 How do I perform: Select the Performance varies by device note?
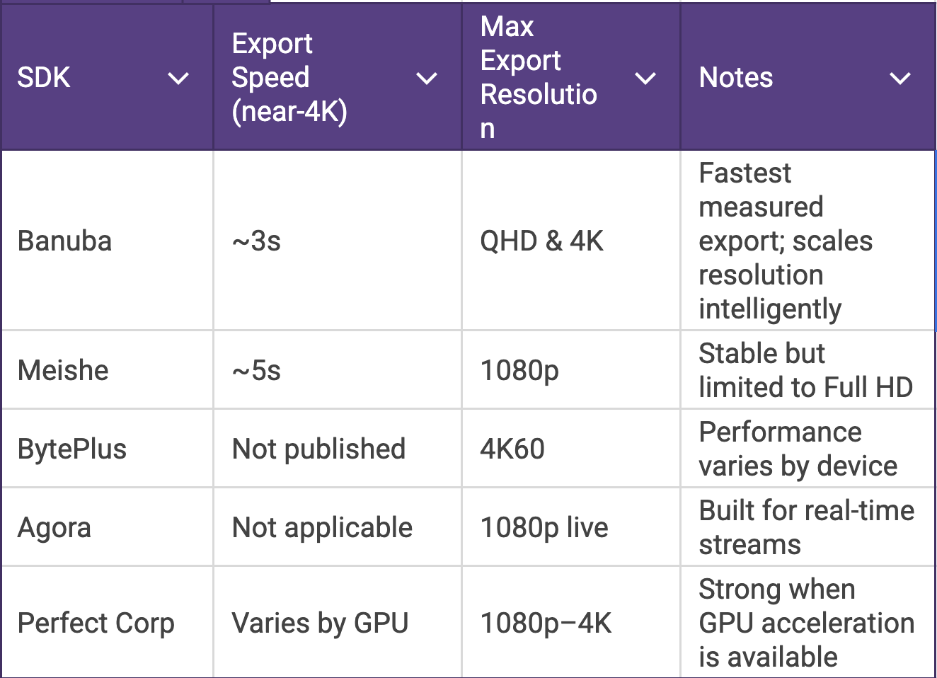(798, 449)
